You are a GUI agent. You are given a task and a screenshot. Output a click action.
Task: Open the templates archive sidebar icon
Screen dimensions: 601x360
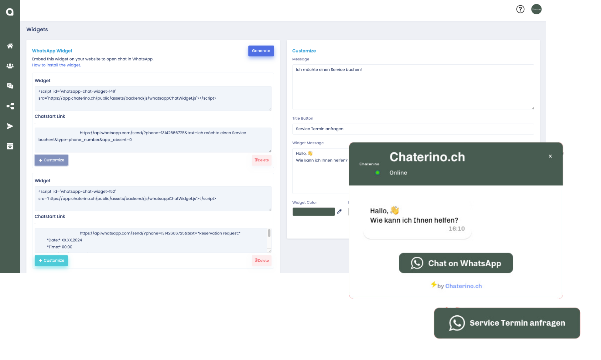tap(10, 146)
